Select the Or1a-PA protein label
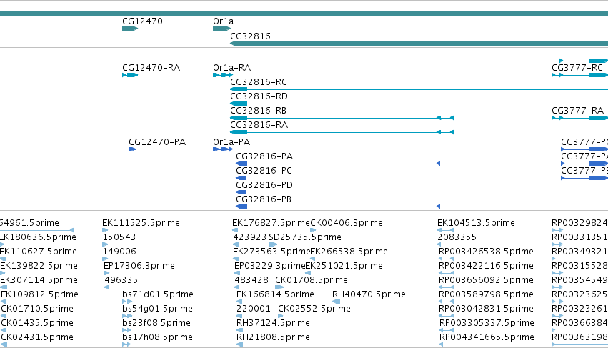 click(231, 142)
